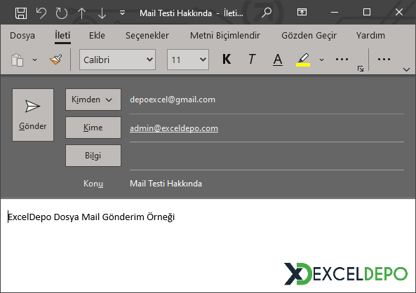Redo using the circular arrow icon
The width and height of the screenshot is (416, 293).
click(62, 13)
